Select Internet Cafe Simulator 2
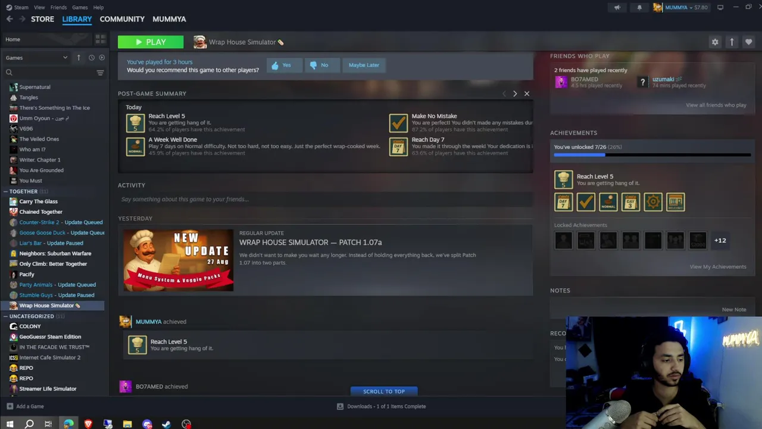 click(x=49, y=357)
